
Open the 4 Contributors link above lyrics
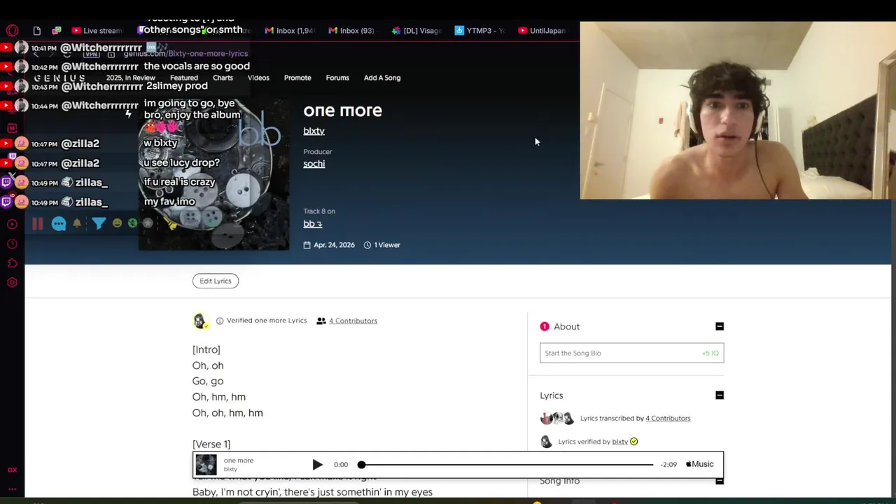(x=353, y=321)
